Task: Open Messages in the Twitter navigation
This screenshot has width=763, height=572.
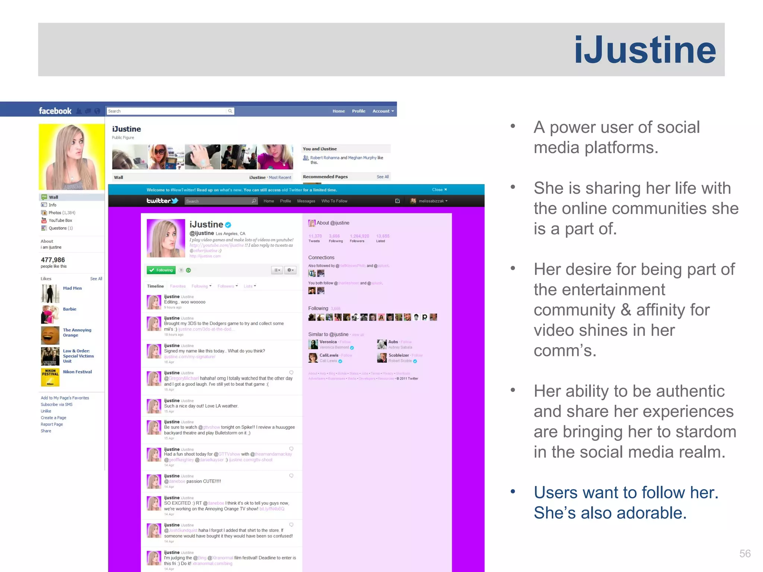Action: click(306, 201)
